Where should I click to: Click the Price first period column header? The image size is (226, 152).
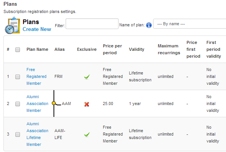point(193,49)
